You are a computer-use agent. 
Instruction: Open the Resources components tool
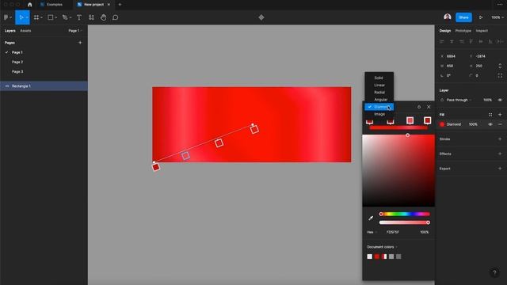[92, 17]
